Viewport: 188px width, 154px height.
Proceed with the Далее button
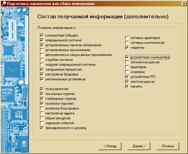click(139, 146)
